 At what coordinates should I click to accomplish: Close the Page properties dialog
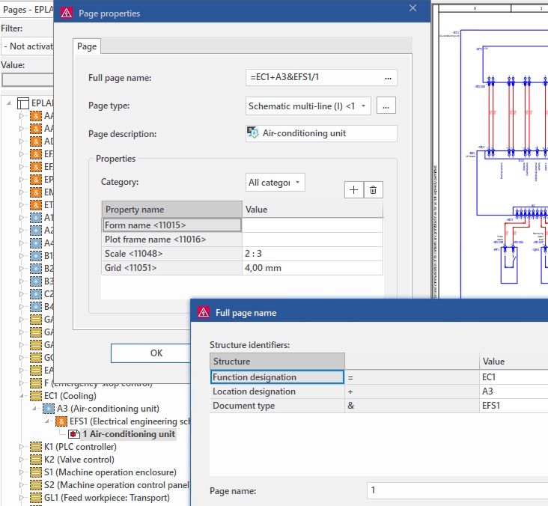(412, 8)
